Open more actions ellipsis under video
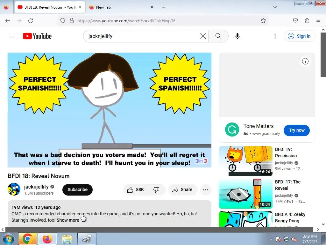 click(206, 189)
